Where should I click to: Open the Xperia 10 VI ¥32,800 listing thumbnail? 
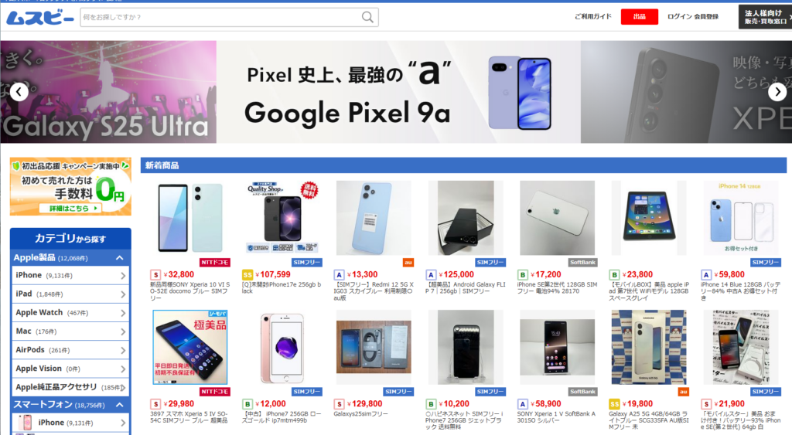tap(190, 218)
